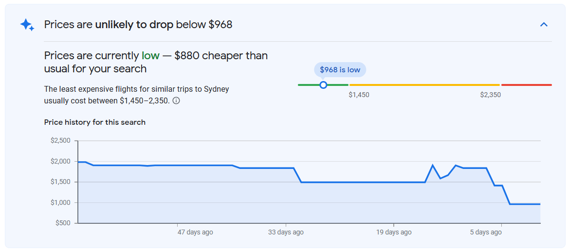Click the $1,450 range label
Viewport: 568px width, 250px height.
[x=359, y=95]
